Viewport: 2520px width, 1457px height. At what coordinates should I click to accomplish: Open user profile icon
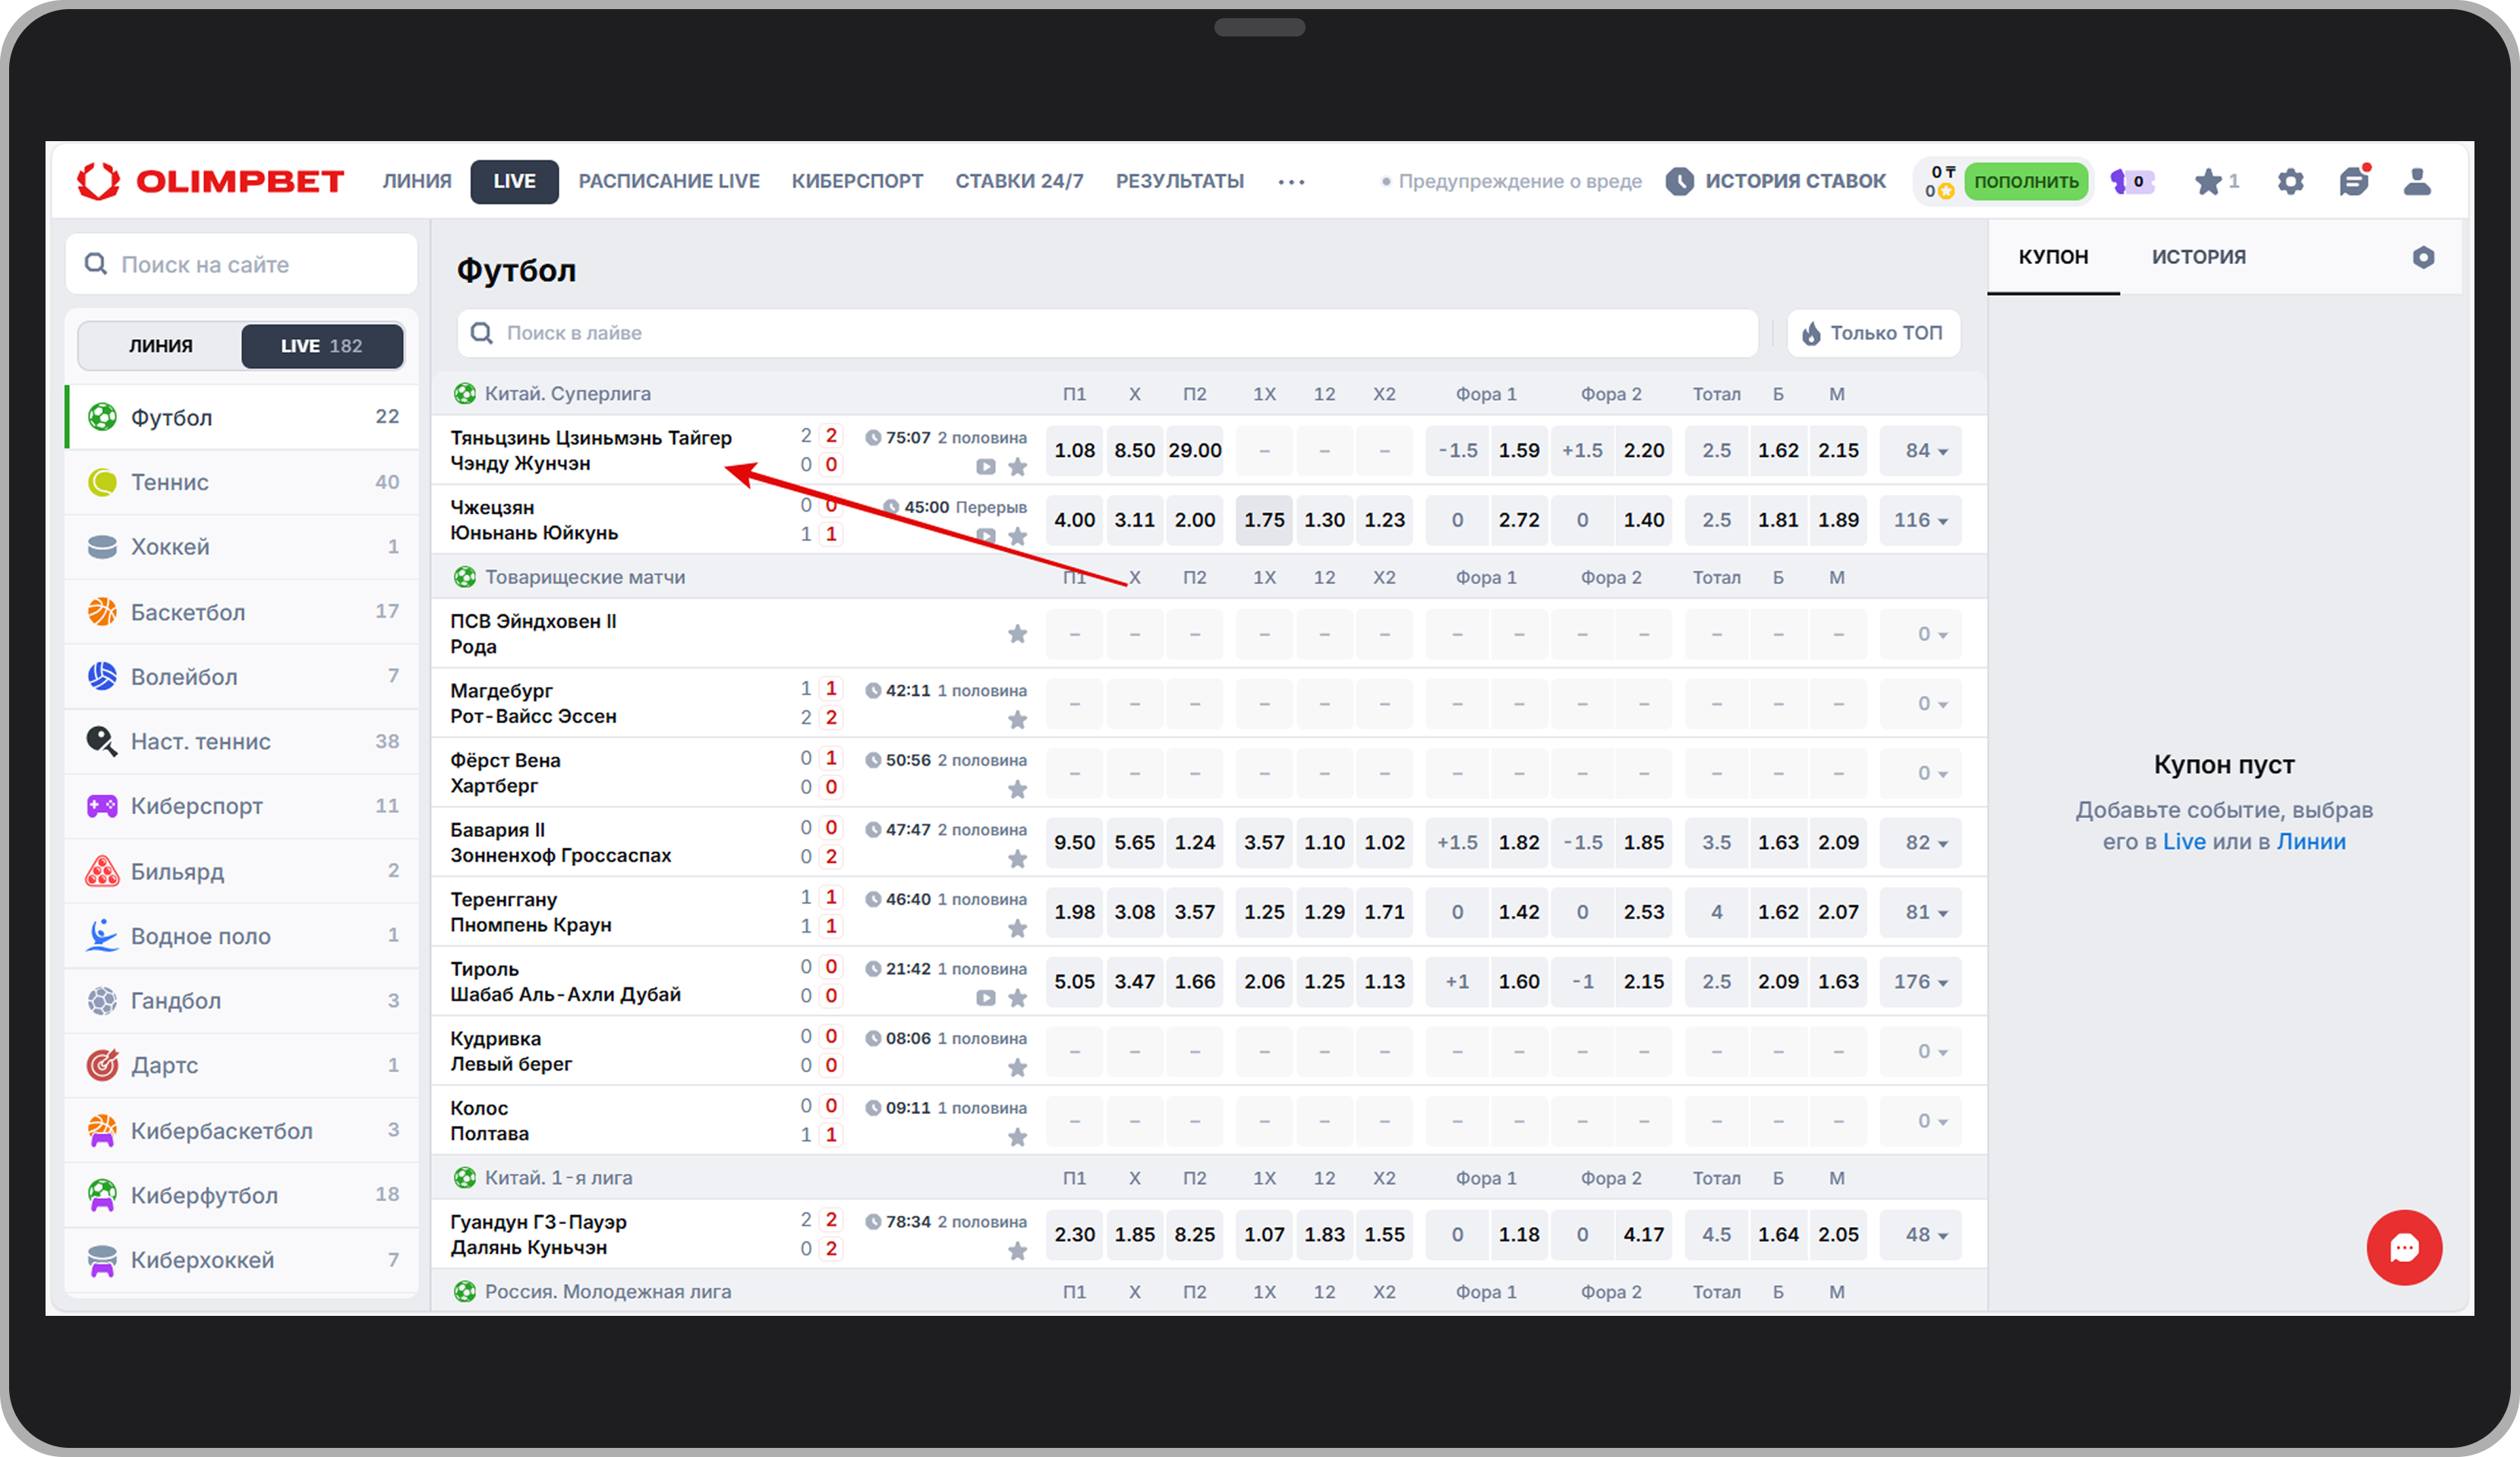coord(2417,181)
